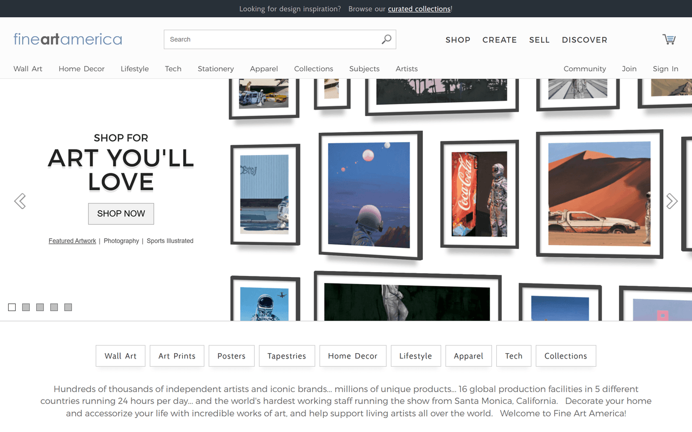Open the Sports Illustrated link
The height and width of the screenshot is (432, 692).
point(170,241)
